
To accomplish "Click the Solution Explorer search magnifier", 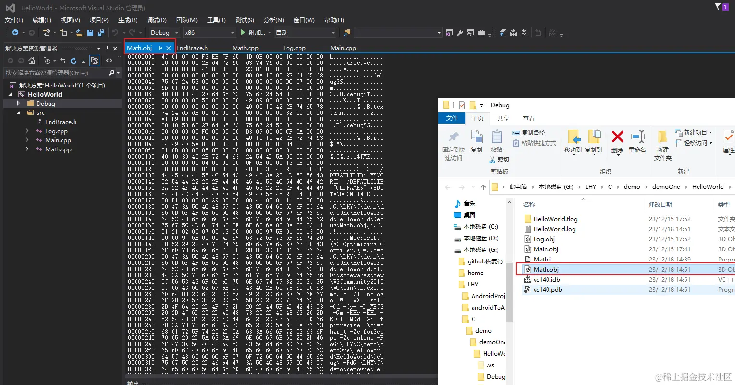I will (x=112, y=73).
